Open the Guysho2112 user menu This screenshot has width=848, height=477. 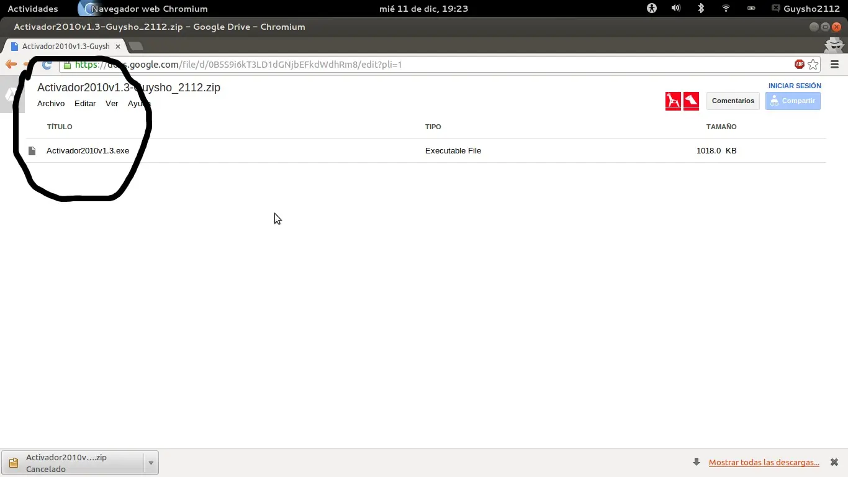805,9
